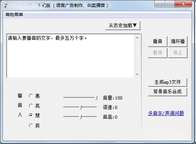Select the 莉 voice radio button
Image resolution: width=196 pixels, height=144 pixels.
[31, 126]
